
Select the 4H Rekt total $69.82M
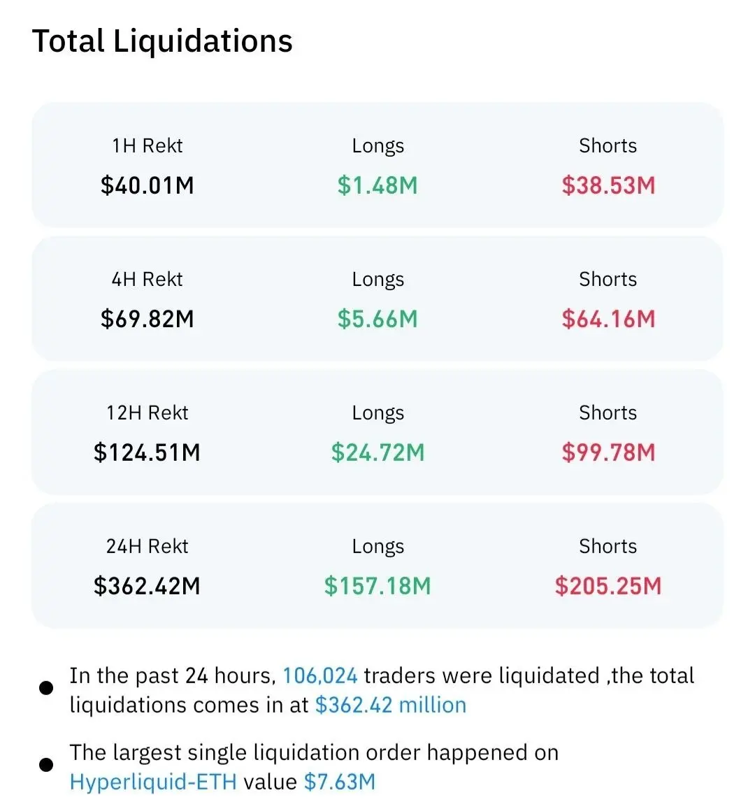148,319
